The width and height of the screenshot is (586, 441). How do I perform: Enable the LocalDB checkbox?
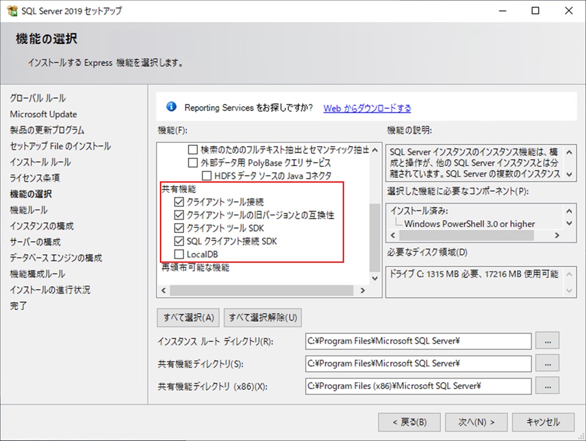179,254
